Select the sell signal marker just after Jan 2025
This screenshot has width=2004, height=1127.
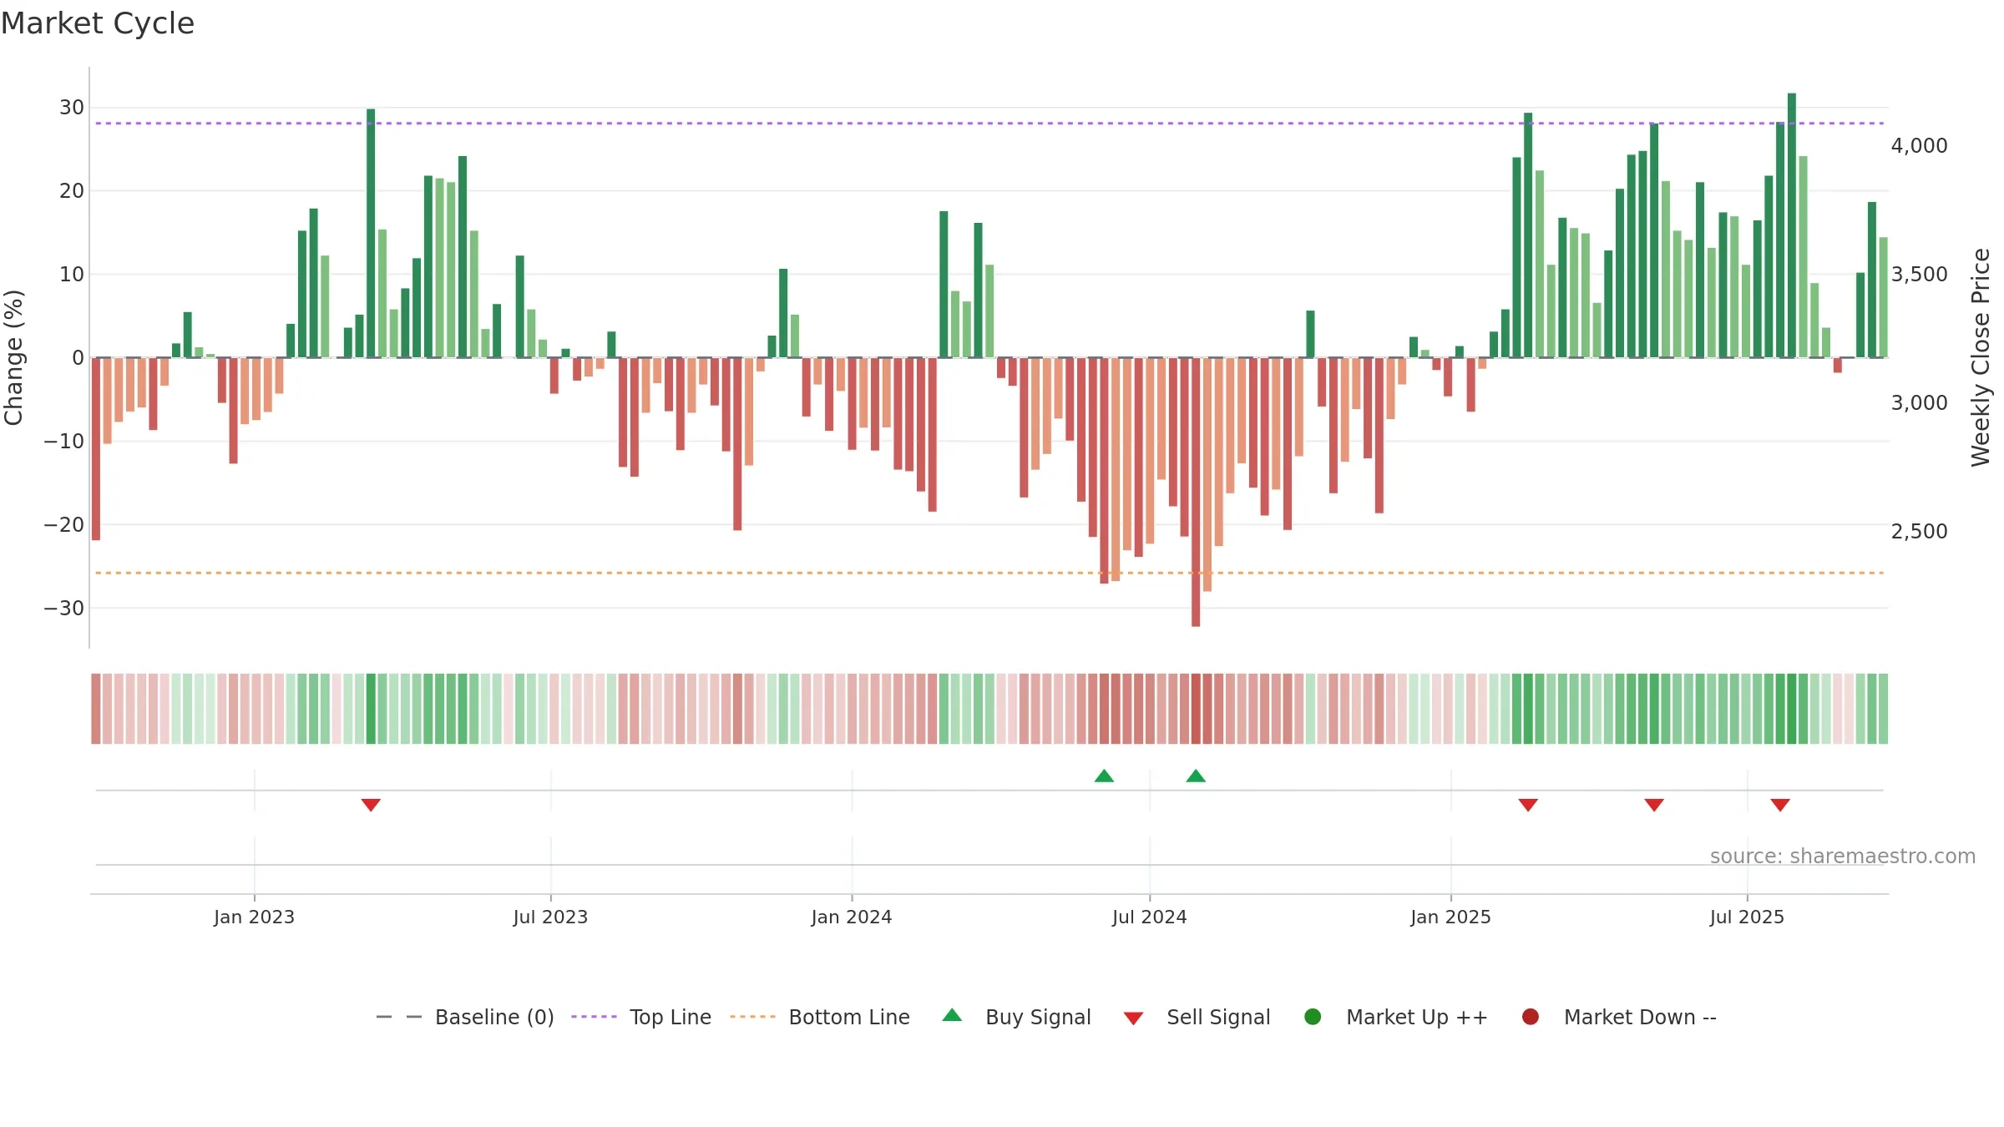coord(1528,805)
